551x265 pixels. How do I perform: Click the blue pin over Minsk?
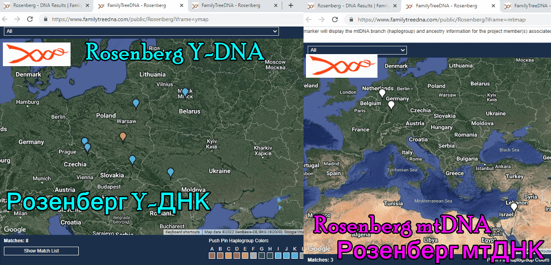click(x=185, y=93)
